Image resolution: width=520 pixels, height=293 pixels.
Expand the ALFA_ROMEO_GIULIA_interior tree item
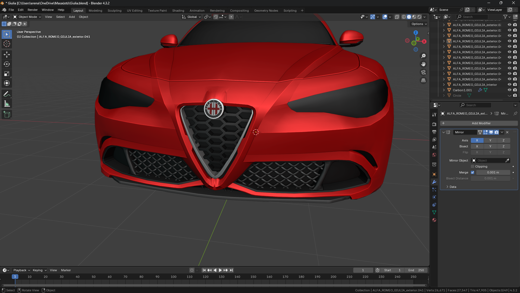pos(444,85)
